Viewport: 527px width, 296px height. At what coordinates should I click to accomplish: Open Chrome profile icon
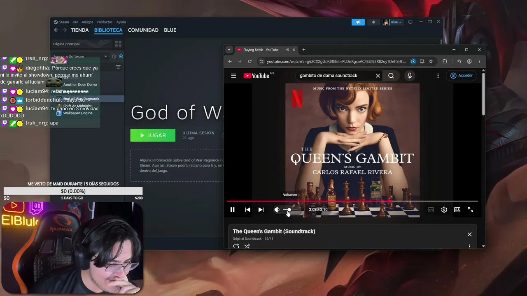[x=469, y=61]
